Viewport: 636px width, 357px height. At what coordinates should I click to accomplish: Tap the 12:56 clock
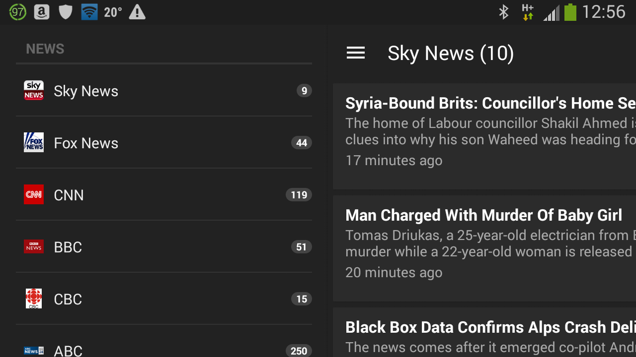click(x=603, y=12)
